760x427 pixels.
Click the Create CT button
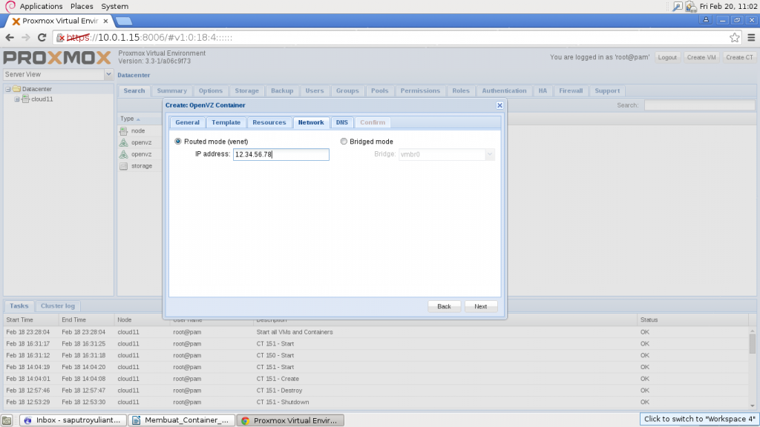(740, 57)
